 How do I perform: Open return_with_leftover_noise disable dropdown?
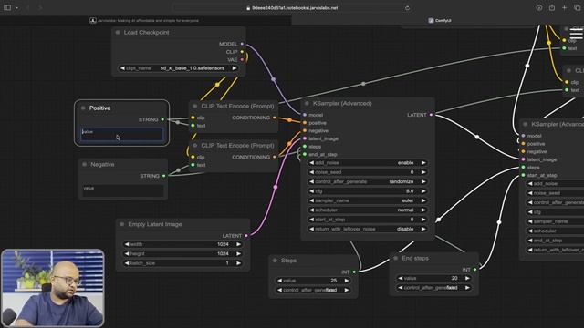367,229
